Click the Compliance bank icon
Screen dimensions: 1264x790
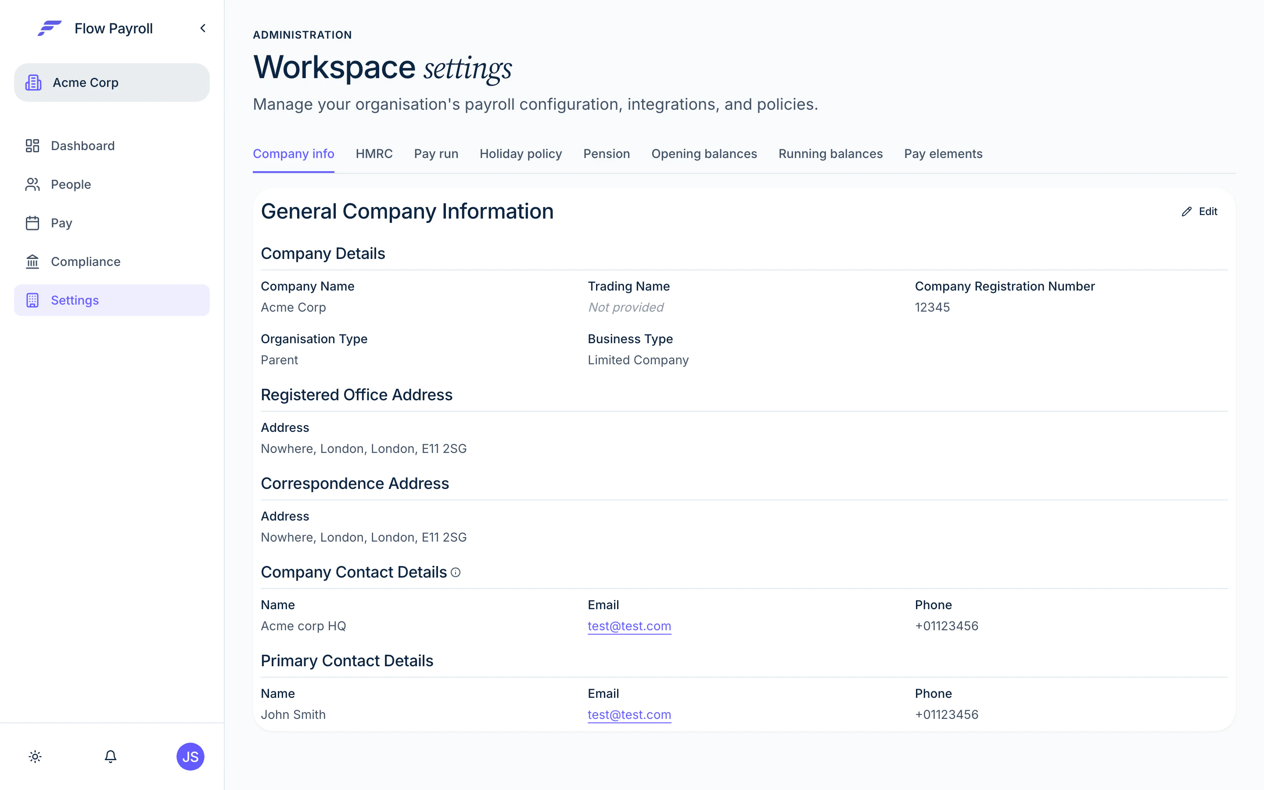click(x=32, y=262)
